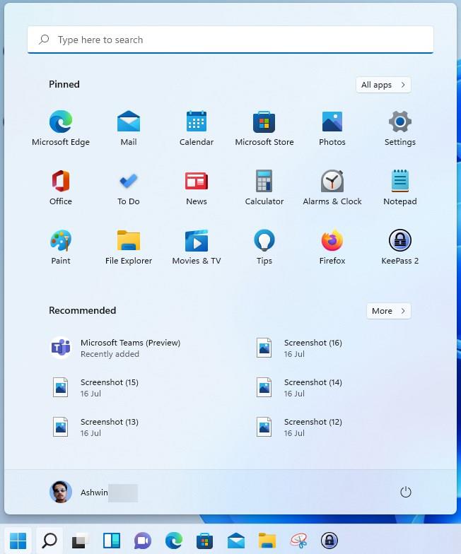This screenshot has height=554, width=461.
Task: Open the Ashwin user account menu
Action: tap(93, 492)
